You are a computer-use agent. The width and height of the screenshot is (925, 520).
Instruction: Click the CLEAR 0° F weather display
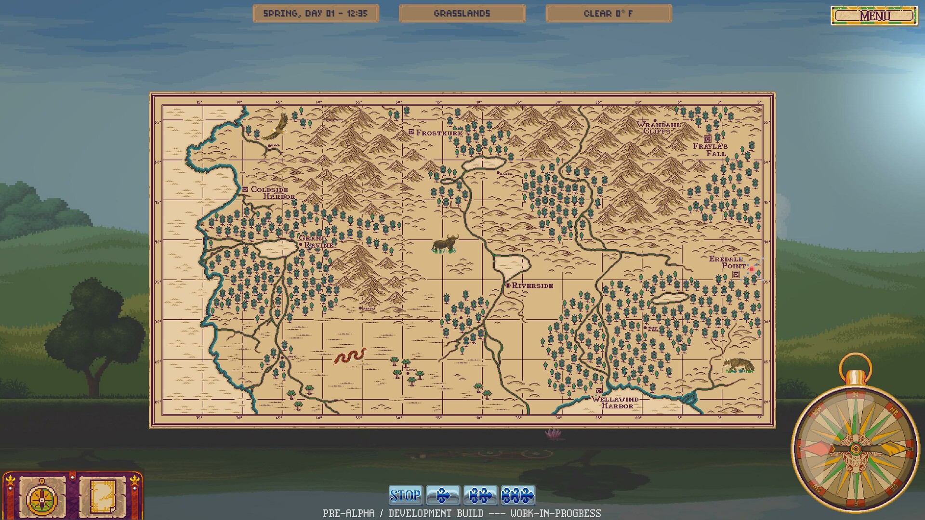click(x=608, y=13)
